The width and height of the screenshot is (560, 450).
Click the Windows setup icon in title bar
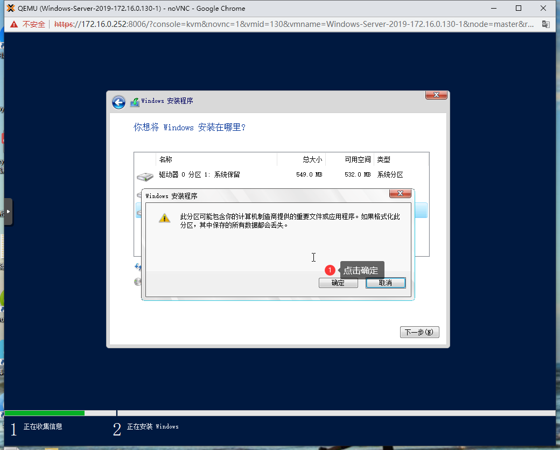click(135, 102)
